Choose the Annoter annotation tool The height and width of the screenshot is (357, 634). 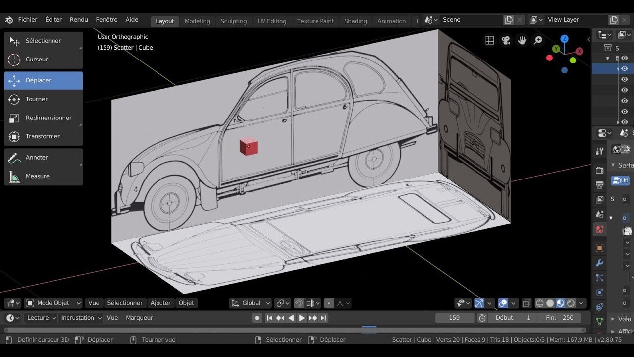pyautogui.click(x=44, y=157)
